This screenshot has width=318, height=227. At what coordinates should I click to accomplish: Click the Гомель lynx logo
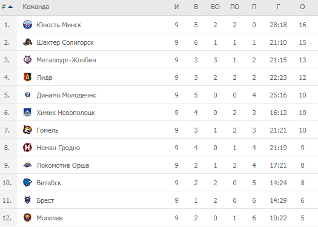[x=27, y=130]
